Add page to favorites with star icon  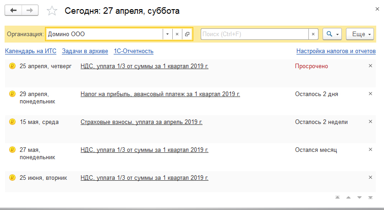pyautogui.click(x=53, y=11)
